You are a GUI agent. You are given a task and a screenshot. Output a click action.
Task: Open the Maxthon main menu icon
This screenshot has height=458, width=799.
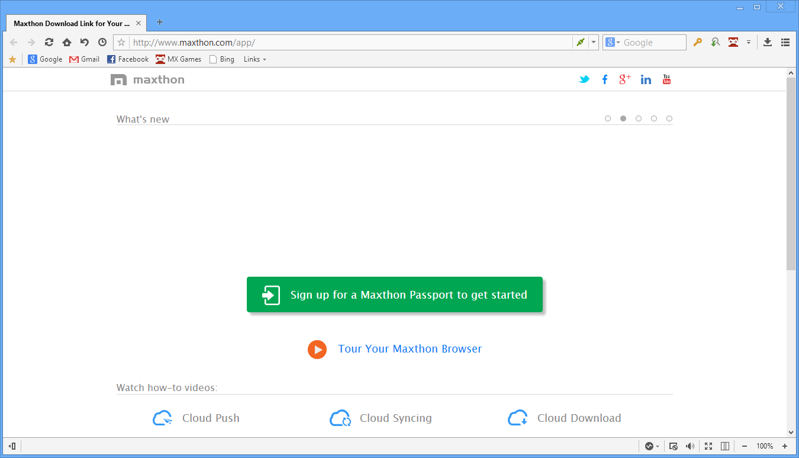tap(785, 42)
